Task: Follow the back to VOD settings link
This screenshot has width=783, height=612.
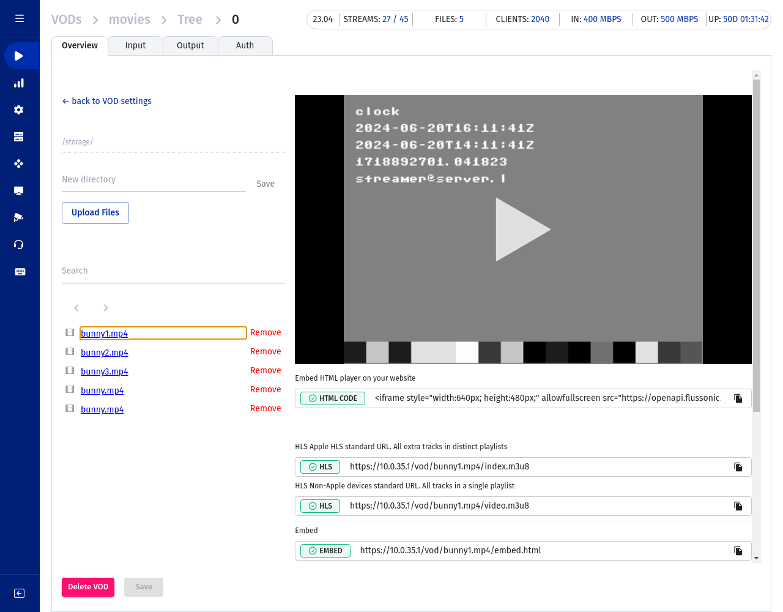Action: tap(107, 101)
